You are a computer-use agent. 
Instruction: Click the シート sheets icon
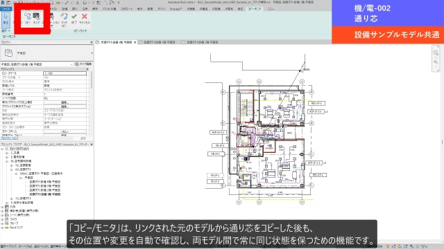6,215
